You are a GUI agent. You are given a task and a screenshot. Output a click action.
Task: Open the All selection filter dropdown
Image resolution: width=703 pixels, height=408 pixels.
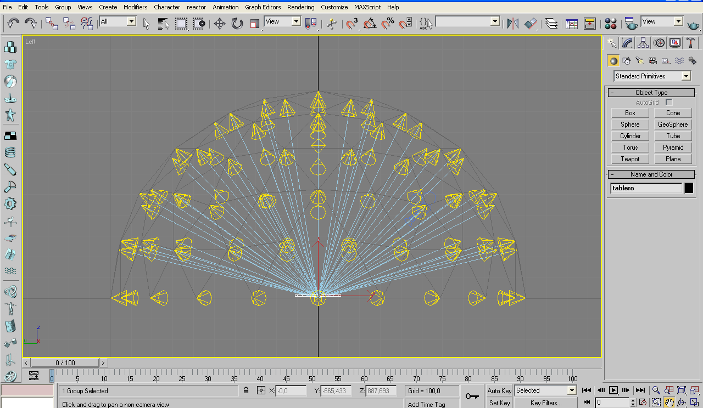click(x=131, y=21)
